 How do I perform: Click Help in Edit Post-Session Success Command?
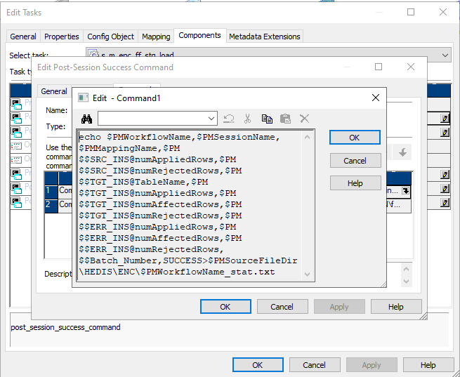click(396, 307)
